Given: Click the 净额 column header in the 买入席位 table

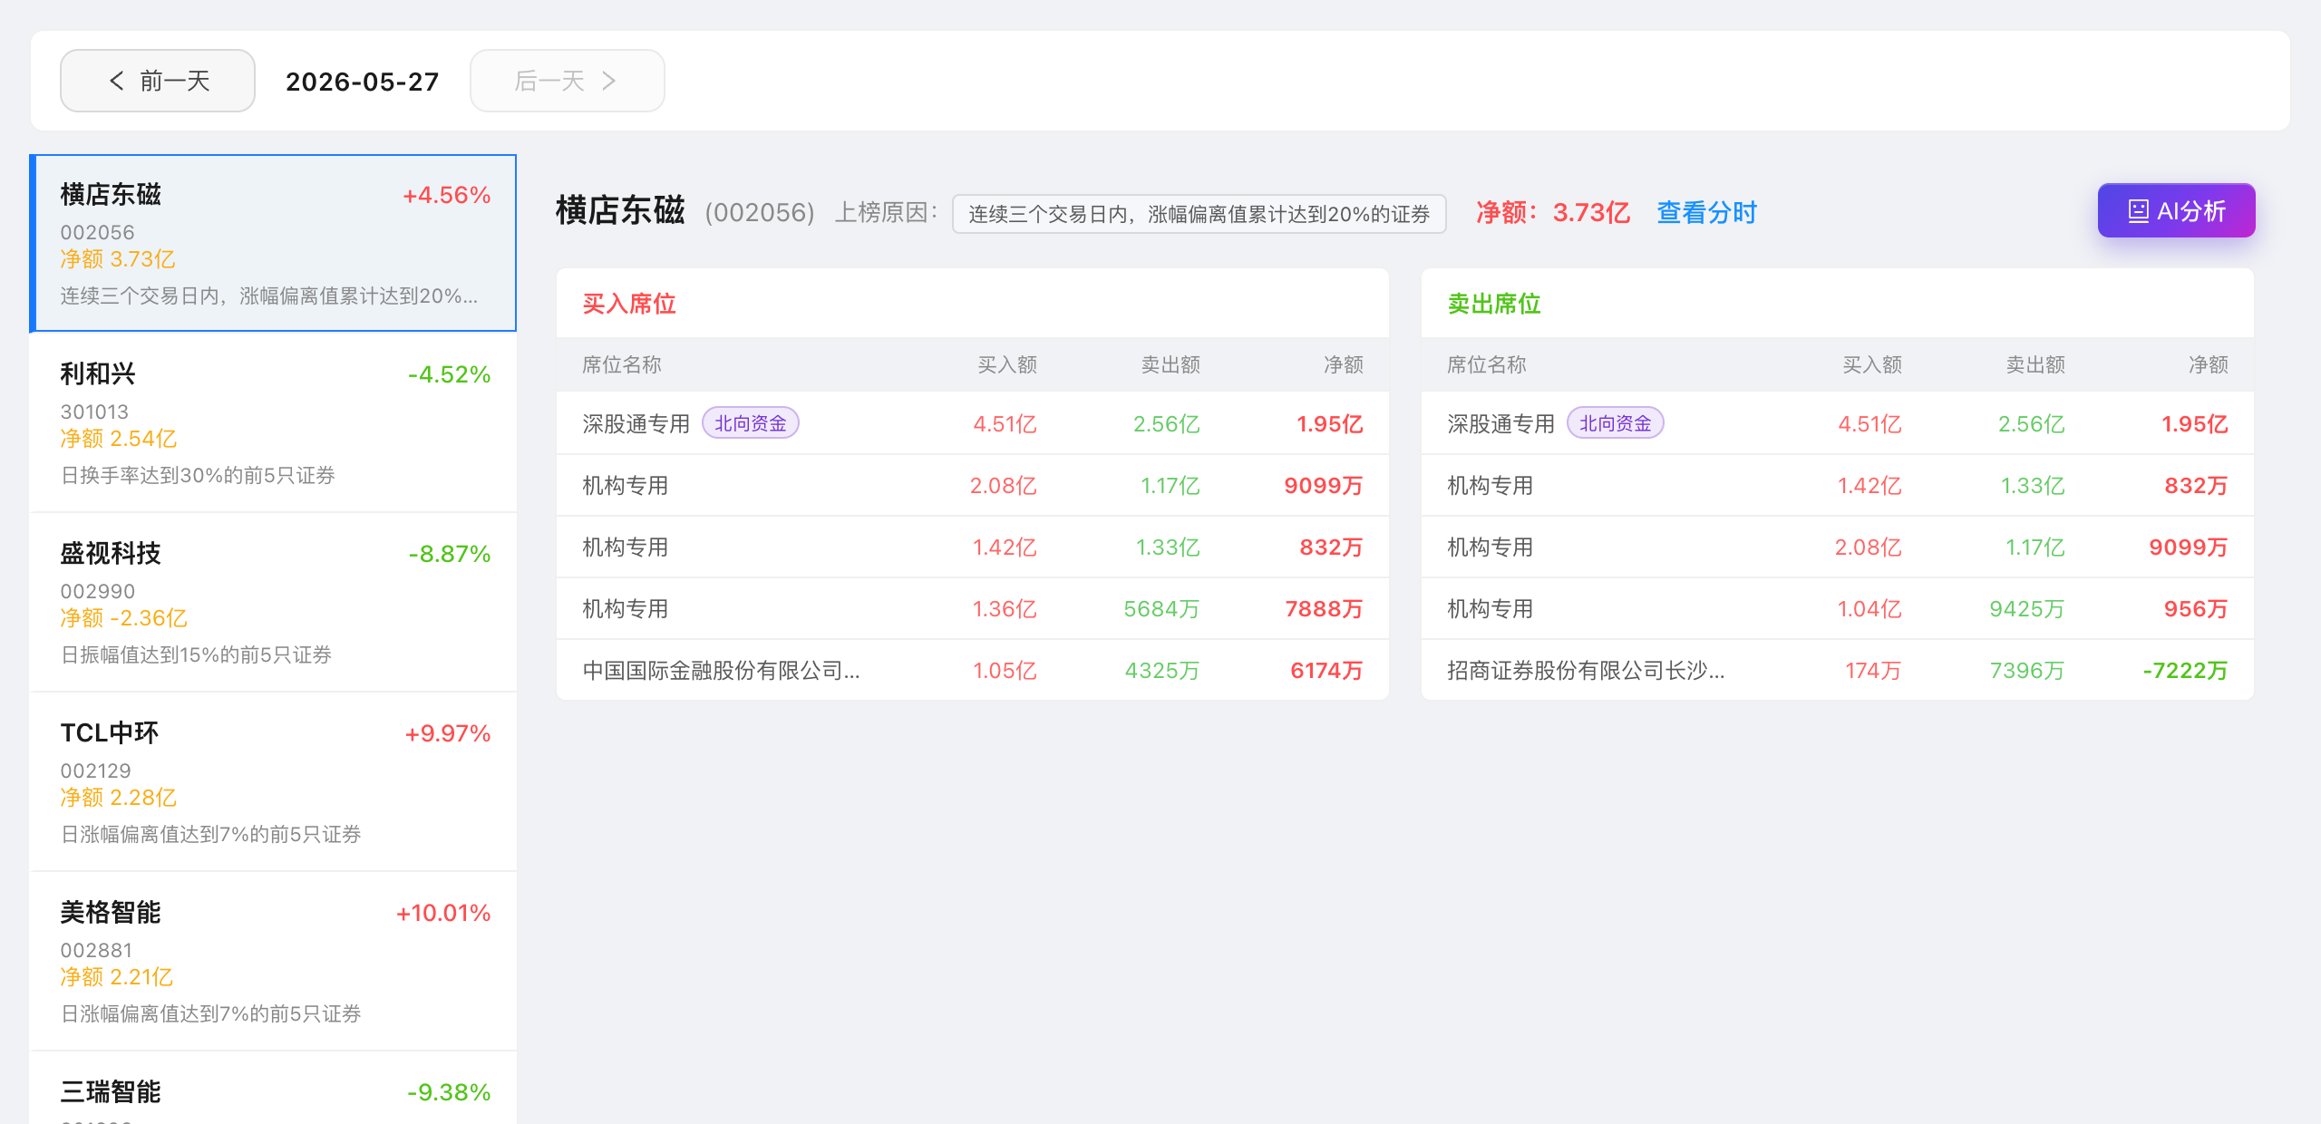Looking at the screenshot, I should [1343, 364].
